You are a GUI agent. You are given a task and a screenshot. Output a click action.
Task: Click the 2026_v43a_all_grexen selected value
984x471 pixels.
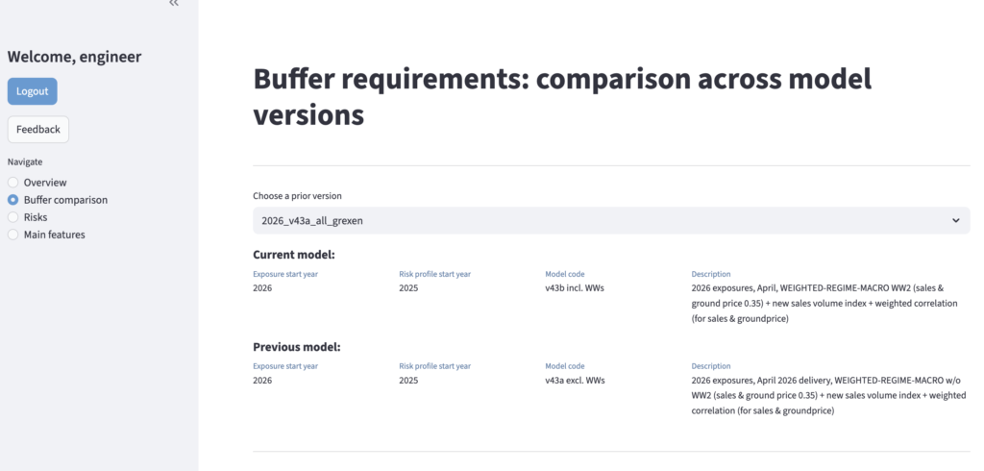point(312,220)
